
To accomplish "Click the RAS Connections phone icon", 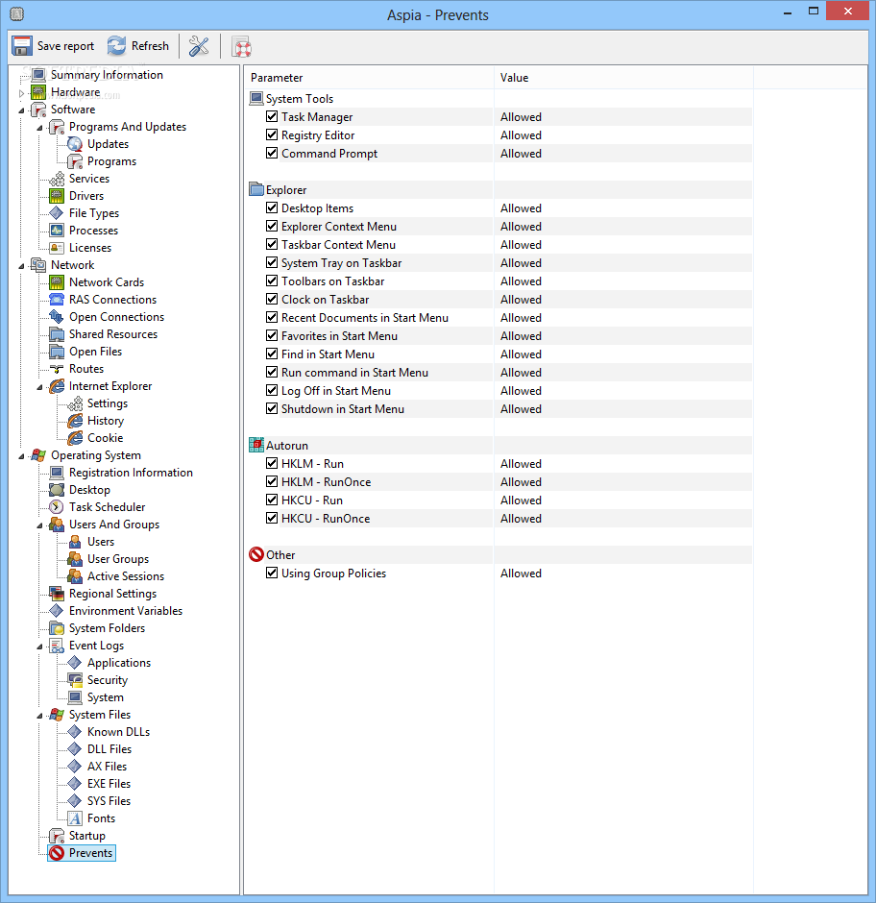I will point(57,300).
